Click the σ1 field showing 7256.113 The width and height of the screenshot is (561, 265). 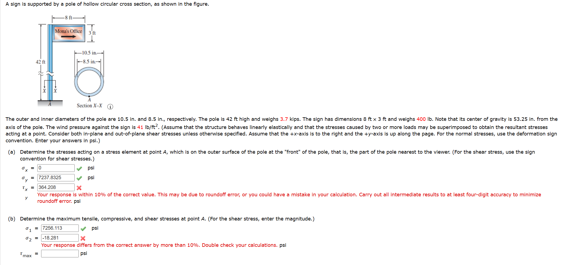pyautogui.click(x=60, y=228)
